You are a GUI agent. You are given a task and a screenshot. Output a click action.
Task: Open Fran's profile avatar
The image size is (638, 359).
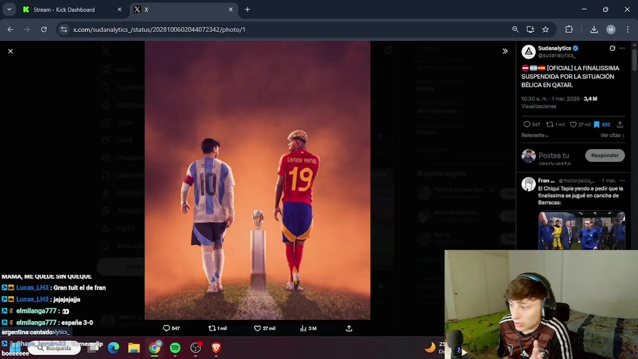528,184
